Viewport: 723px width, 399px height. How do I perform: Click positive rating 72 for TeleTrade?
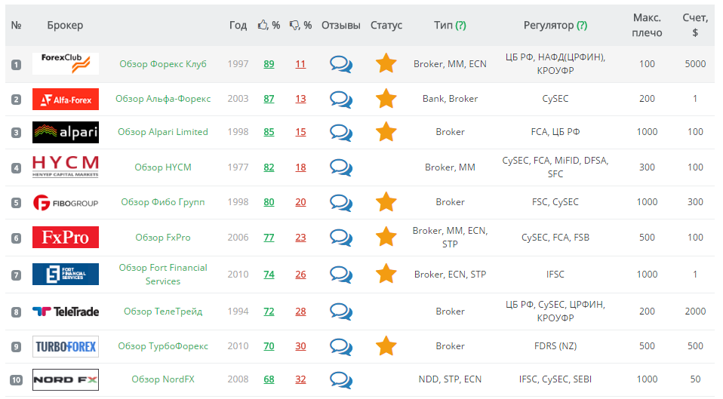[269, 312]
